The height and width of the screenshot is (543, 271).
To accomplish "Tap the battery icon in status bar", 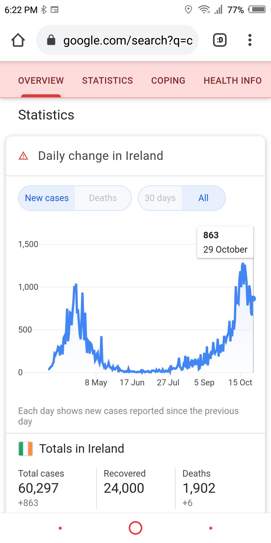I will 257,10.
